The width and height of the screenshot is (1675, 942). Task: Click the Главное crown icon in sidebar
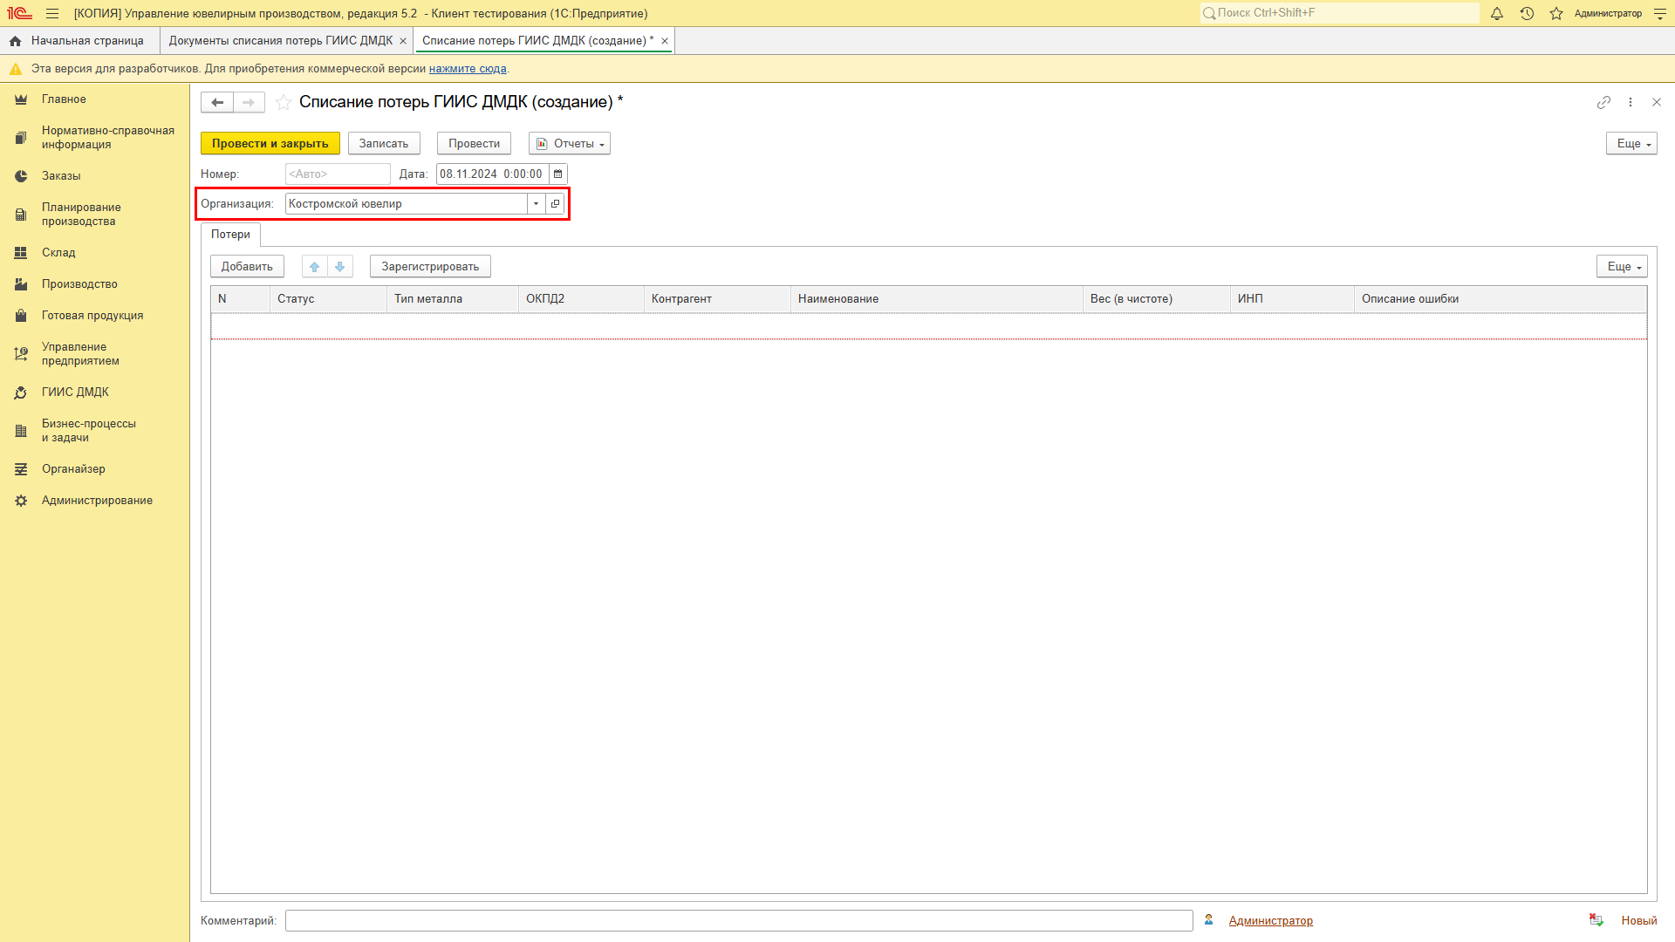pyautogui.click(x=21, y=99)
